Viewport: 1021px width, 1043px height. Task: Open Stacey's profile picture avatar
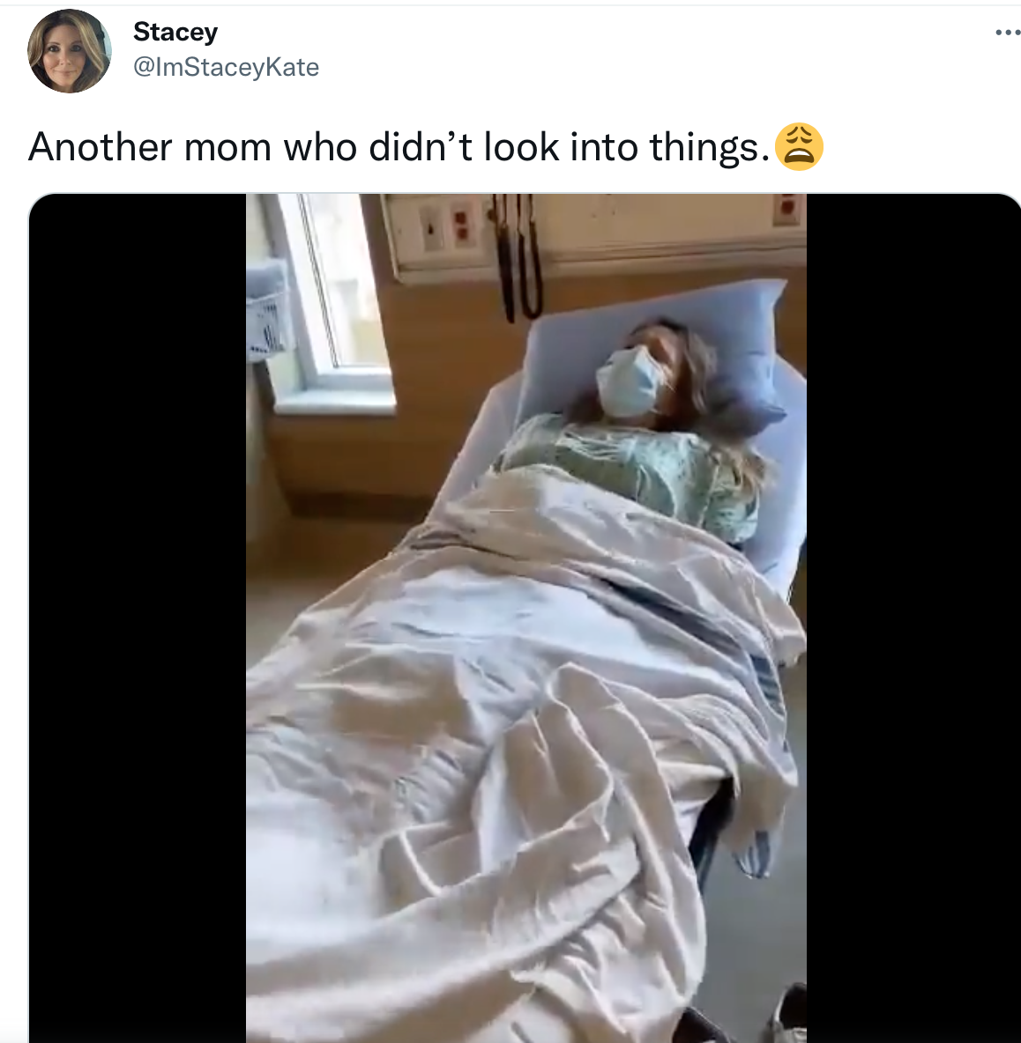pos(70,51)
